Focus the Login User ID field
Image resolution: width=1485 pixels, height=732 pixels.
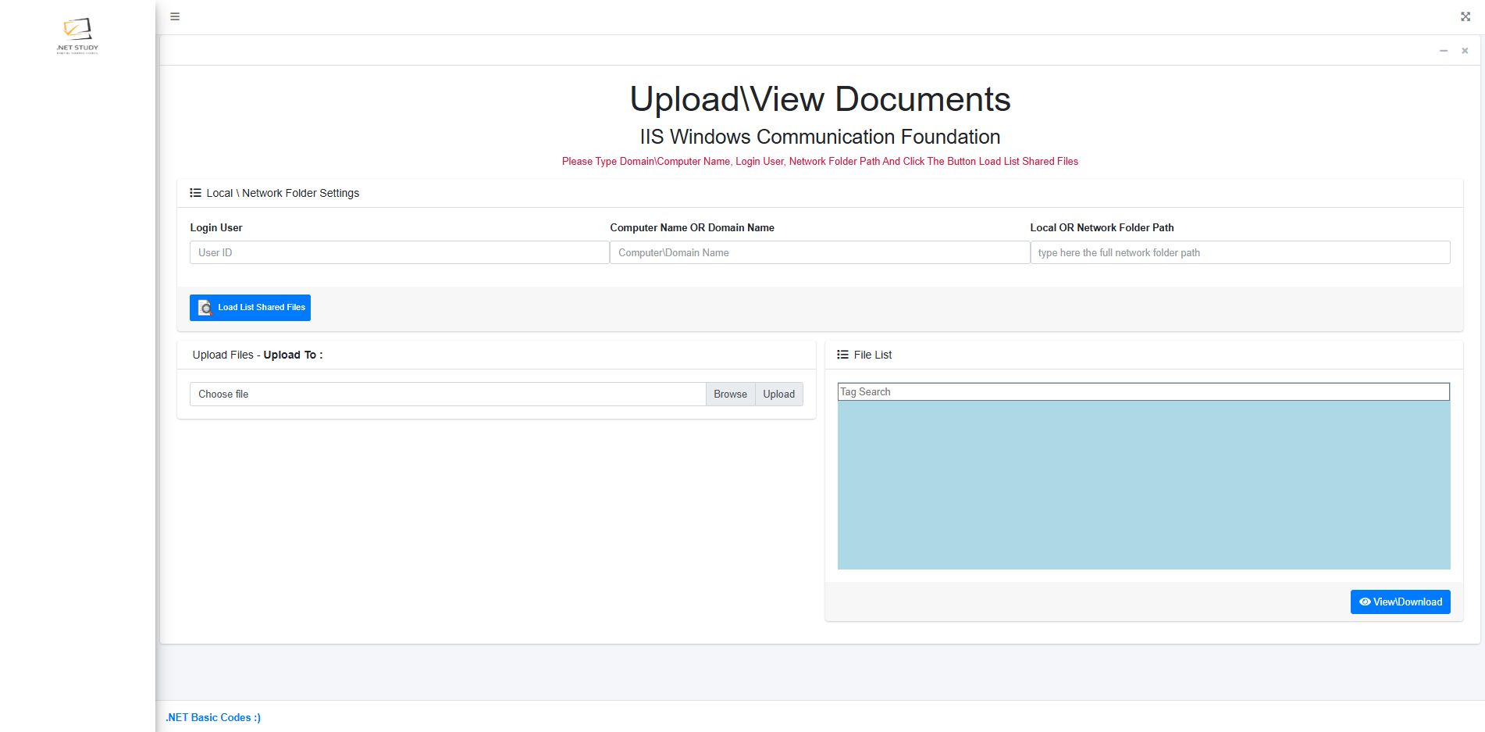coord(399,252)
